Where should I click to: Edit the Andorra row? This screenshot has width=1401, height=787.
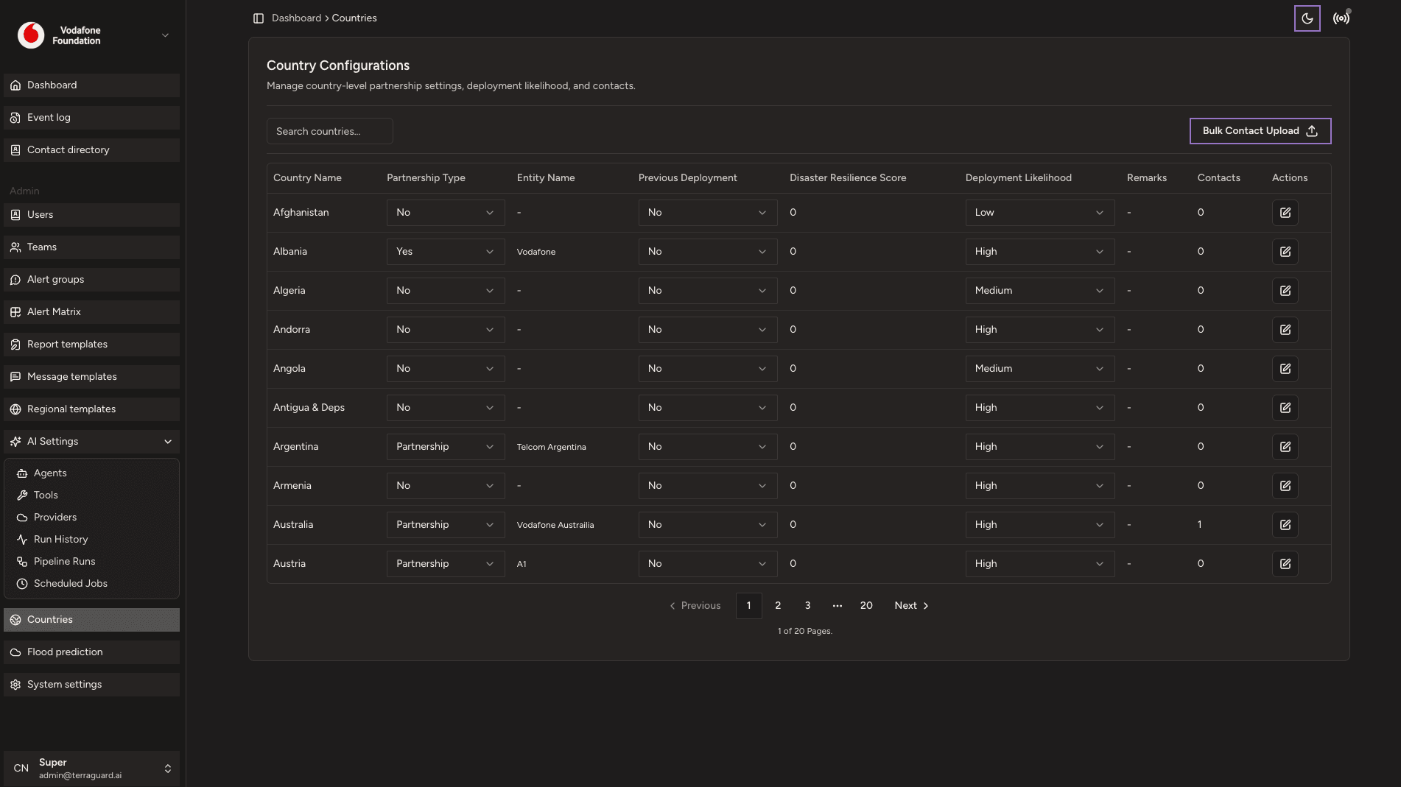1285,330
